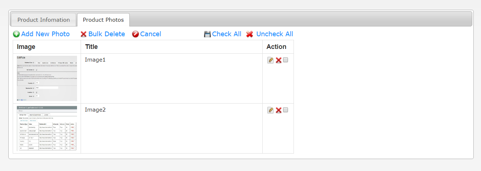Edit Image2 using the pencil icon

(x=270, y=110)
